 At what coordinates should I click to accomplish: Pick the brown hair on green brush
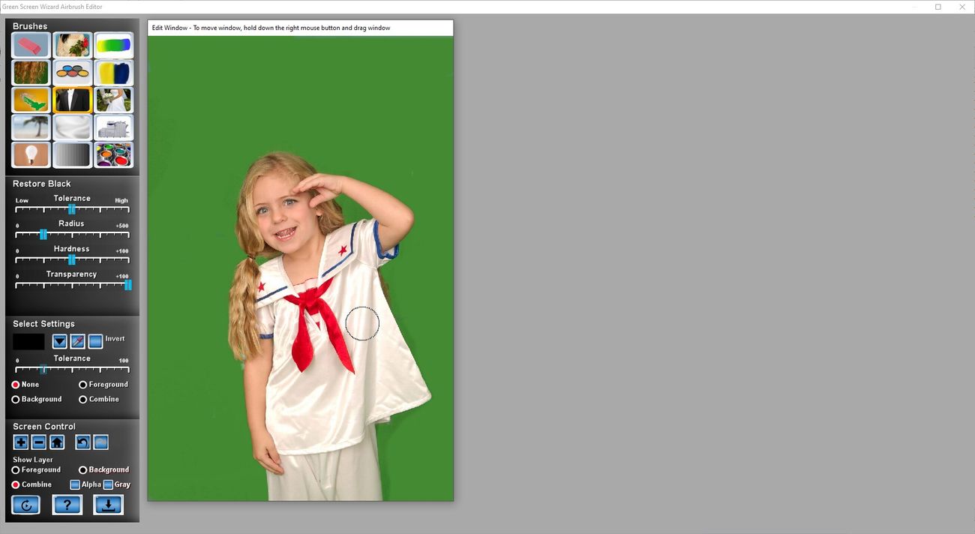click(31, 73)
